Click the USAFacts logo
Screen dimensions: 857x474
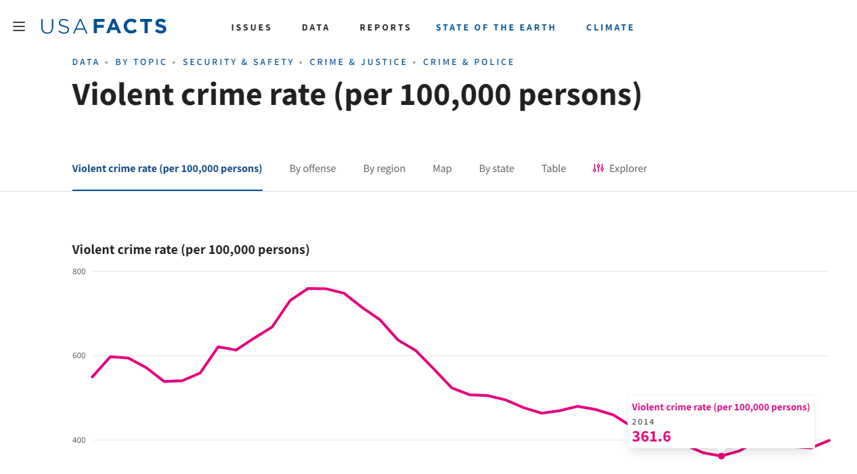click(104, 26)
